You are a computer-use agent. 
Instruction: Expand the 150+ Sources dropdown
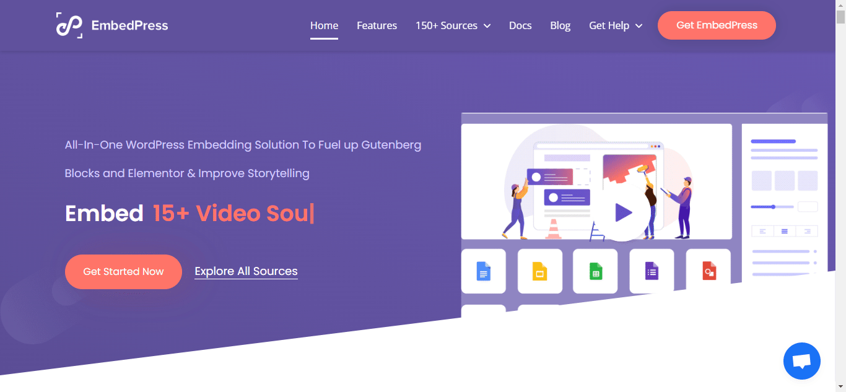tap(453, 25)
